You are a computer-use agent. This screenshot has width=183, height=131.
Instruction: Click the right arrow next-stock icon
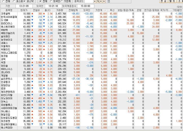[104, 1]
